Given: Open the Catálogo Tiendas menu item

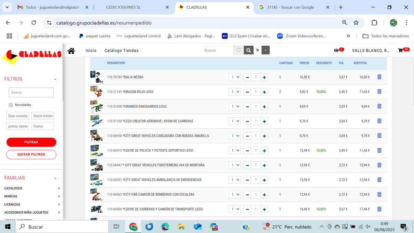Looking at the screenshot, I should tap(121, 51).
